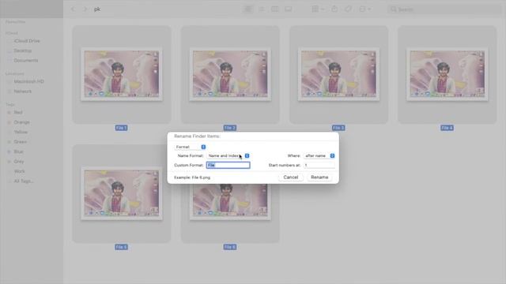Select the Yellow tag
The height and width of the screenshot is (284, 506).
pyautogui.click(x=21, y=132)
